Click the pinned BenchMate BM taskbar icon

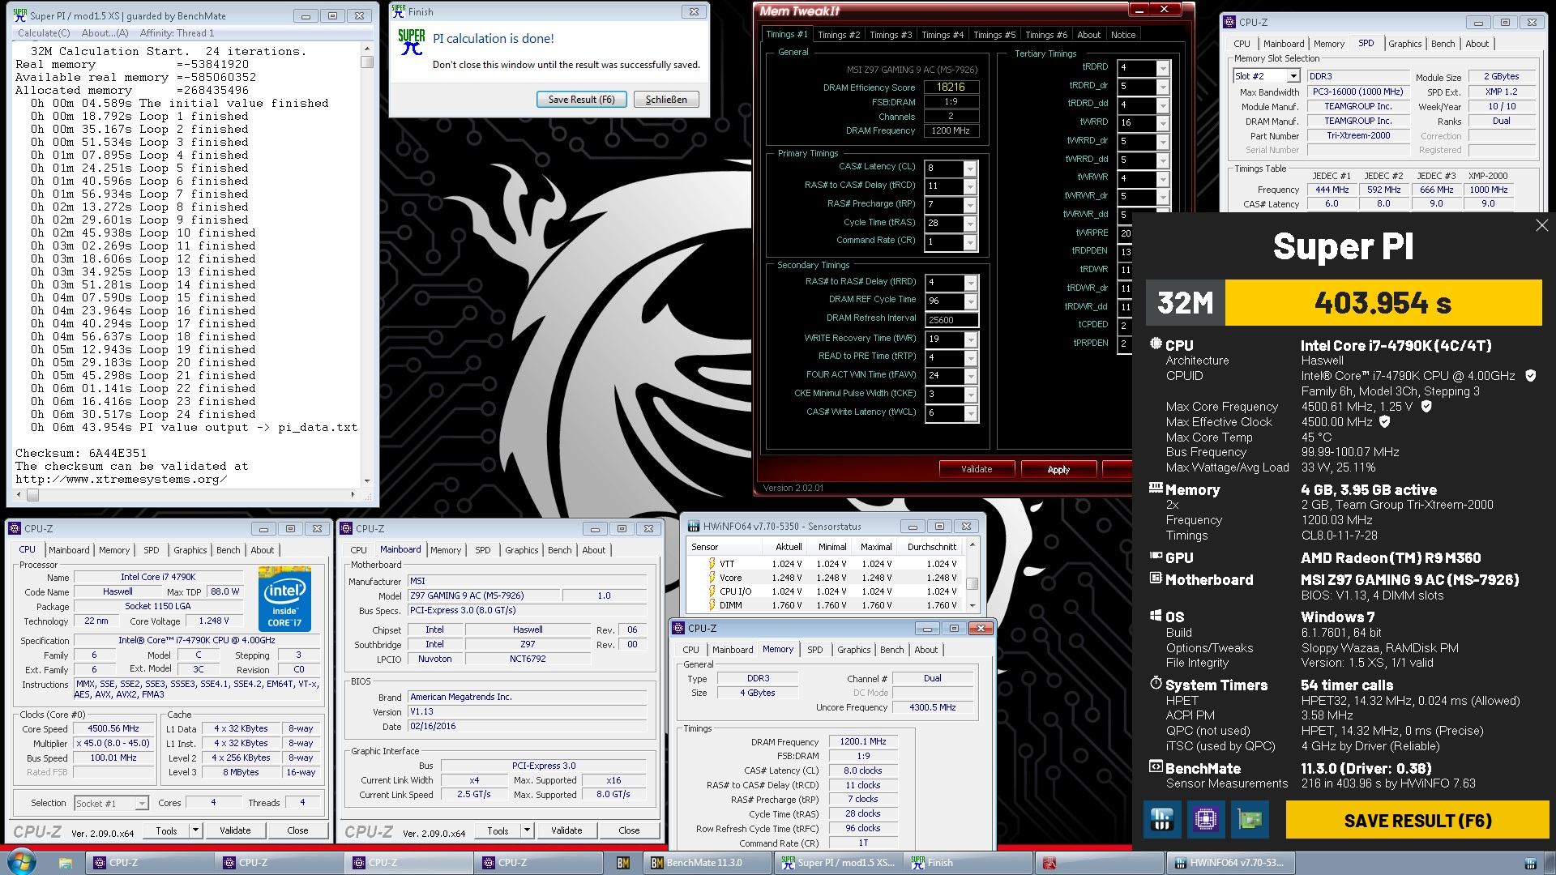point(623,863)
